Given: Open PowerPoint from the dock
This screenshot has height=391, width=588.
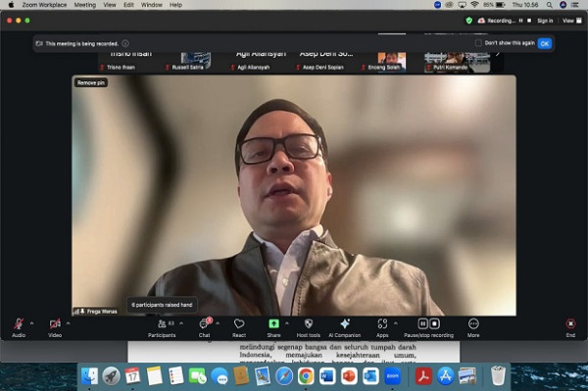Looking at the screenshot, I should coord(349,376).
